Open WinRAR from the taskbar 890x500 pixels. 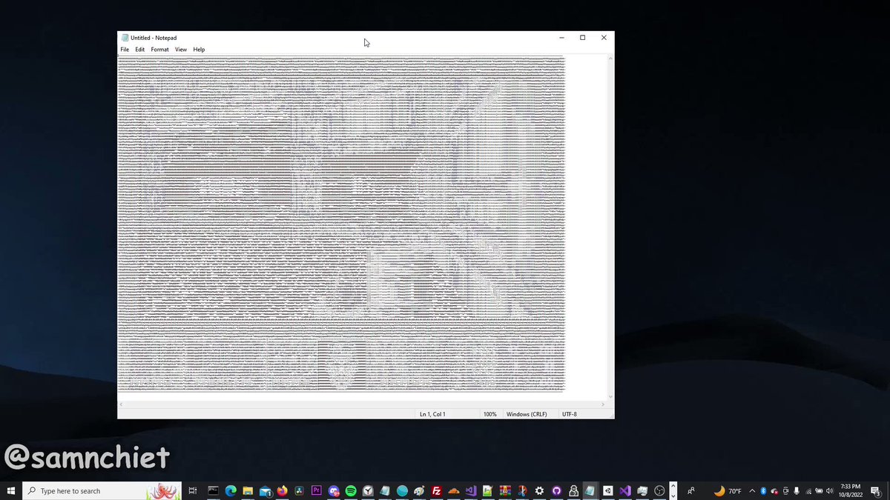click(x=505, y=490)
